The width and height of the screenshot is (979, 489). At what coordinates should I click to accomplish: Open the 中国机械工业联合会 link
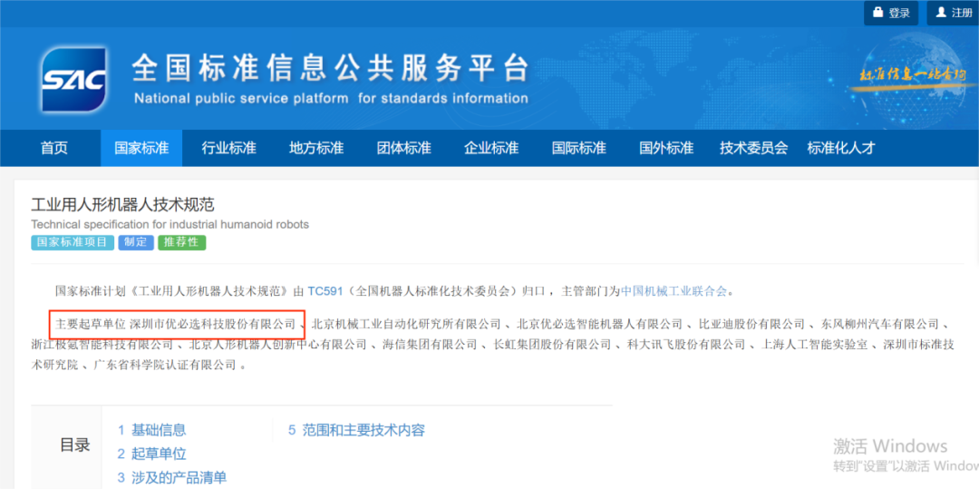[674, 291]
